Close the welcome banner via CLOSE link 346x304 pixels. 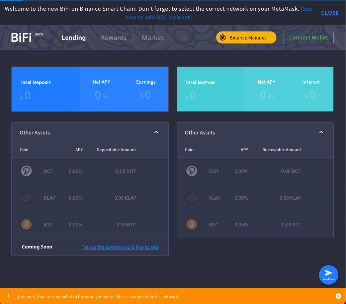(x=330, y=13)
